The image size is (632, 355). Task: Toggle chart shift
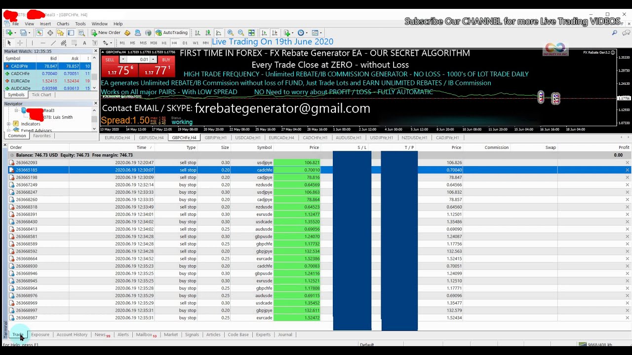point(275,33)
